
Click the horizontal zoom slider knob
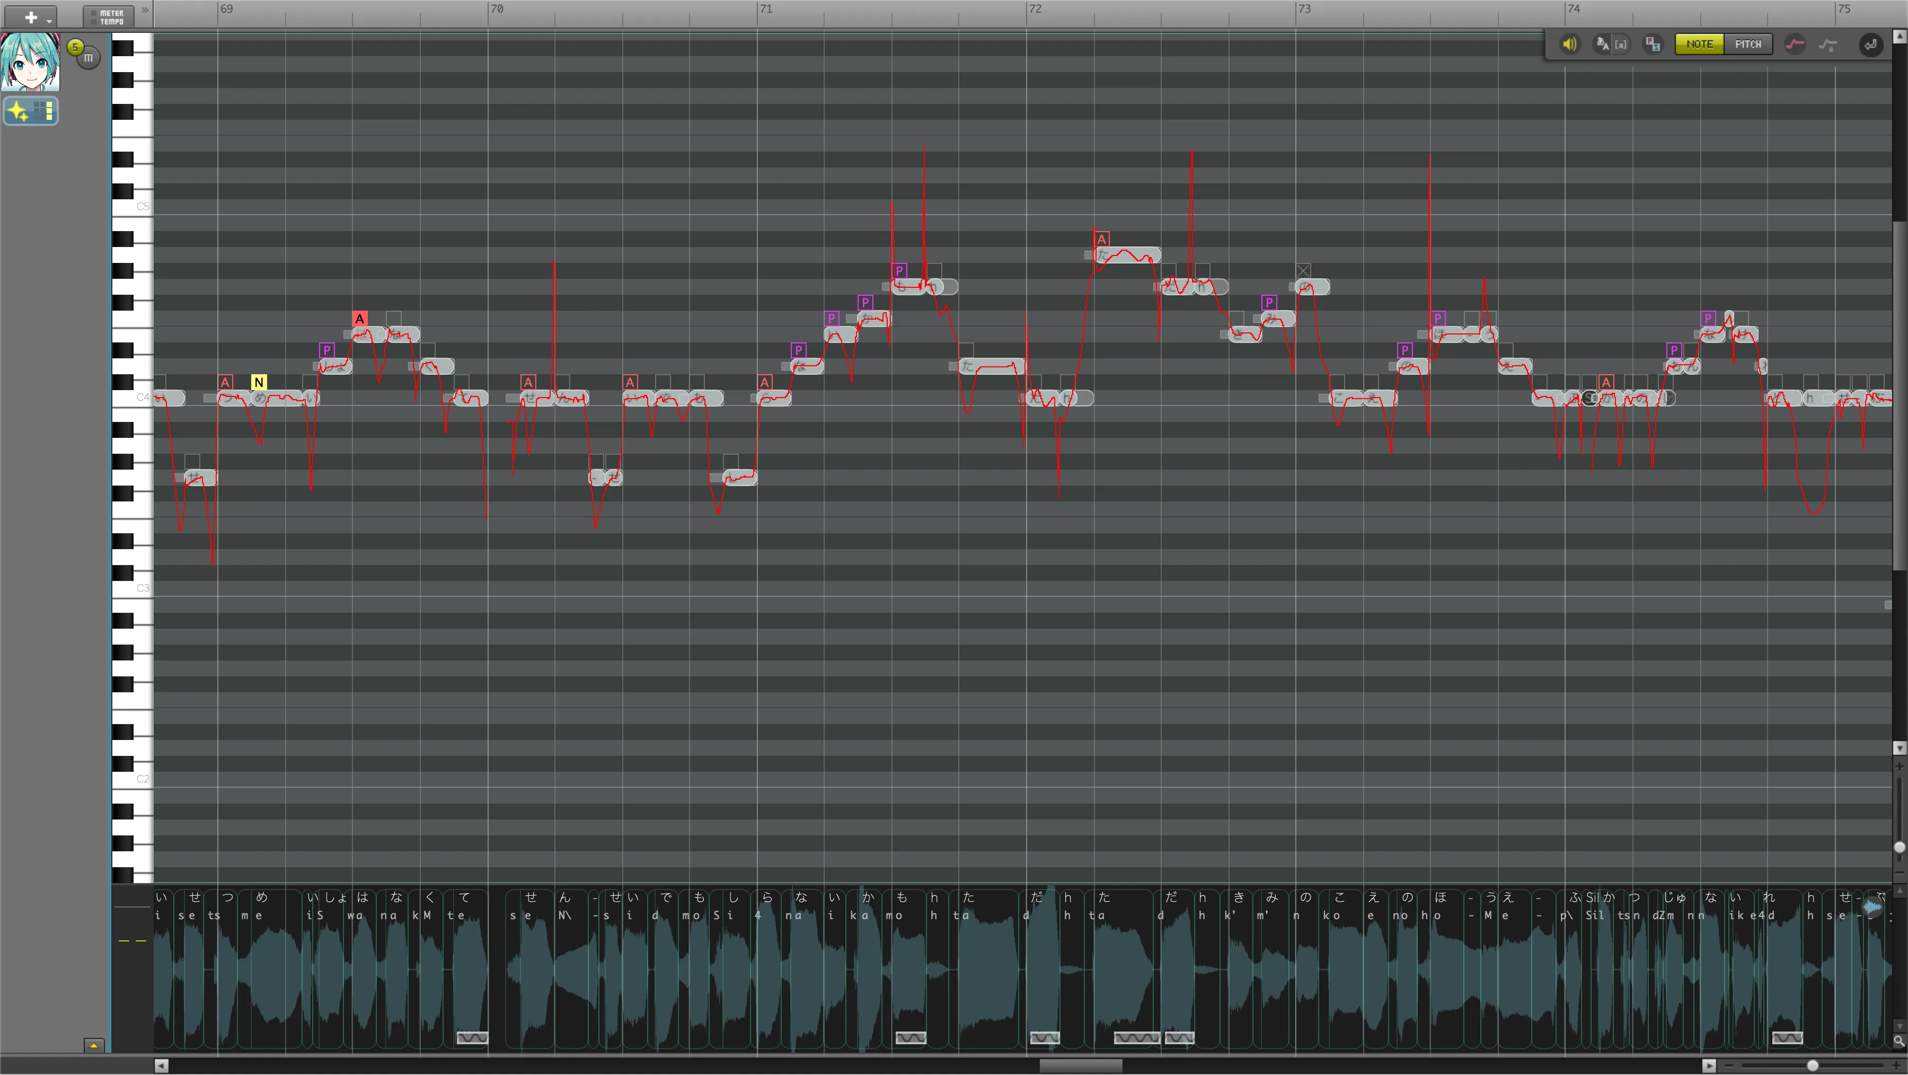pyautogui.click(x=1813, y=1065)
